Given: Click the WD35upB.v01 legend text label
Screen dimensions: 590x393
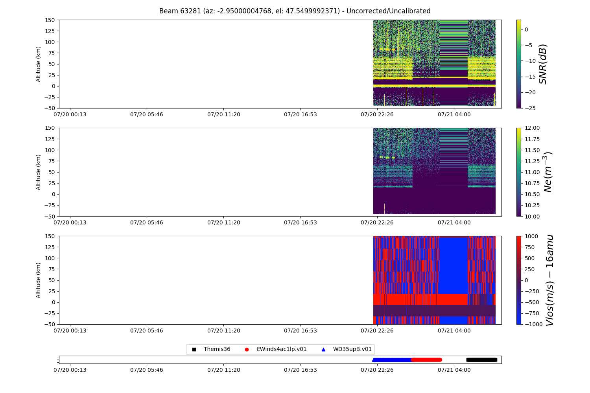Looking at the screenshot, I should click(x=352, y=349).
